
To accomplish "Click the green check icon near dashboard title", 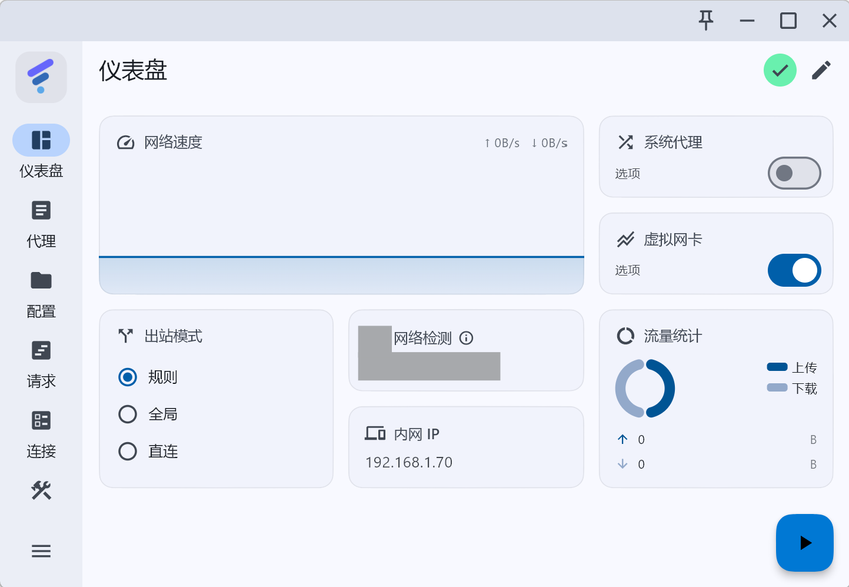I will coord(780,70).
